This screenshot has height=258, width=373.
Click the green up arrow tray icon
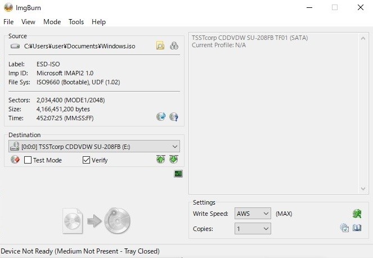point(161,160)
